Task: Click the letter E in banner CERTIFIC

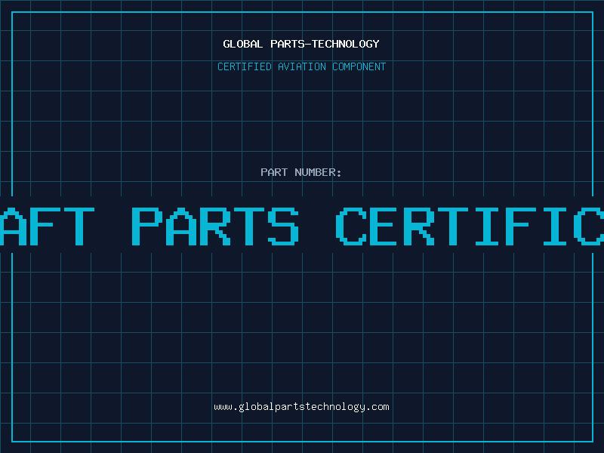Action: (385, 225)
